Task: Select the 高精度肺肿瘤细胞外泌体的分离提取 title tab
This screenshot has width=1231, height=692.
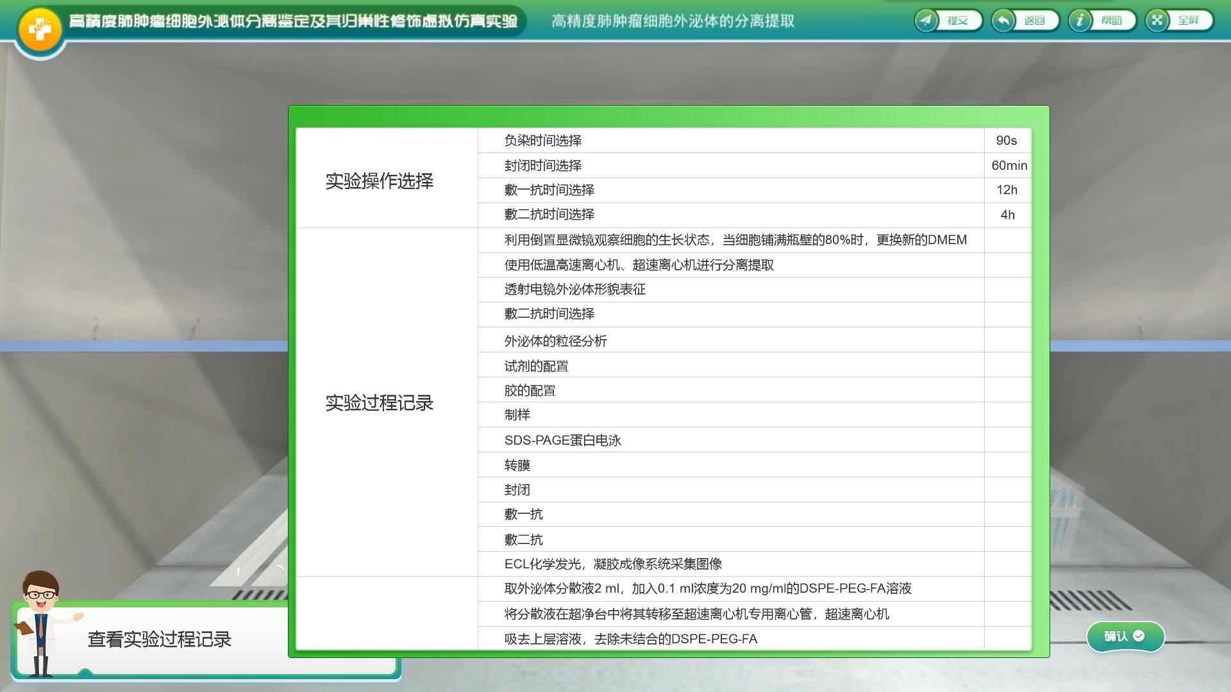Action: click(672, 21)
